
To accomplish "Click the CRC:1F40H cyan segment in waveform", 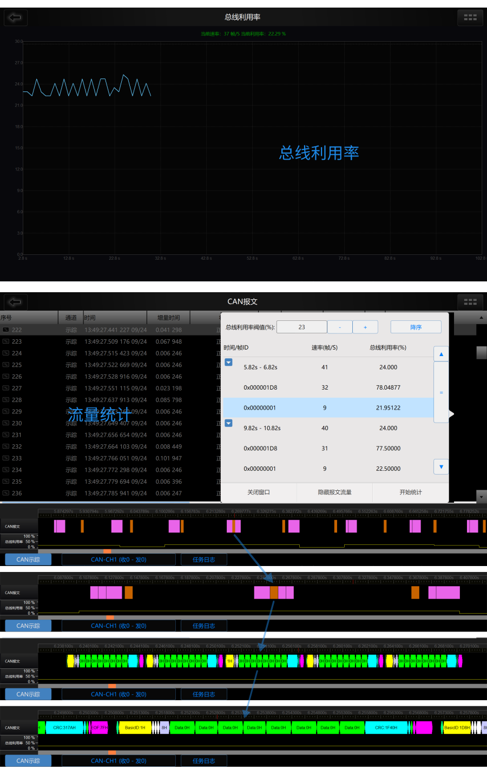I will point(386,728).
